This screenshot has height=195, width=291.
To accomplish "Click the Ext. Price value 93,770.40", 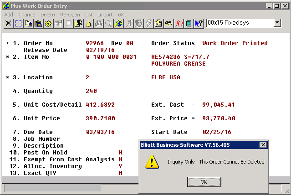I will (x=219, y=118).
